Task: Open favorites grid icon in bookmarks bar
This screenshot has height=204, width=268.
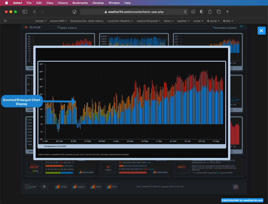Action: pos(5,21)
